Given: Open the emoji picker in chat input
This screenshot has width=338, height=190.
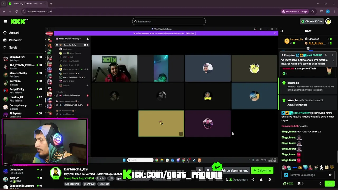Looking at the screenshot, I should coord(330,175).
